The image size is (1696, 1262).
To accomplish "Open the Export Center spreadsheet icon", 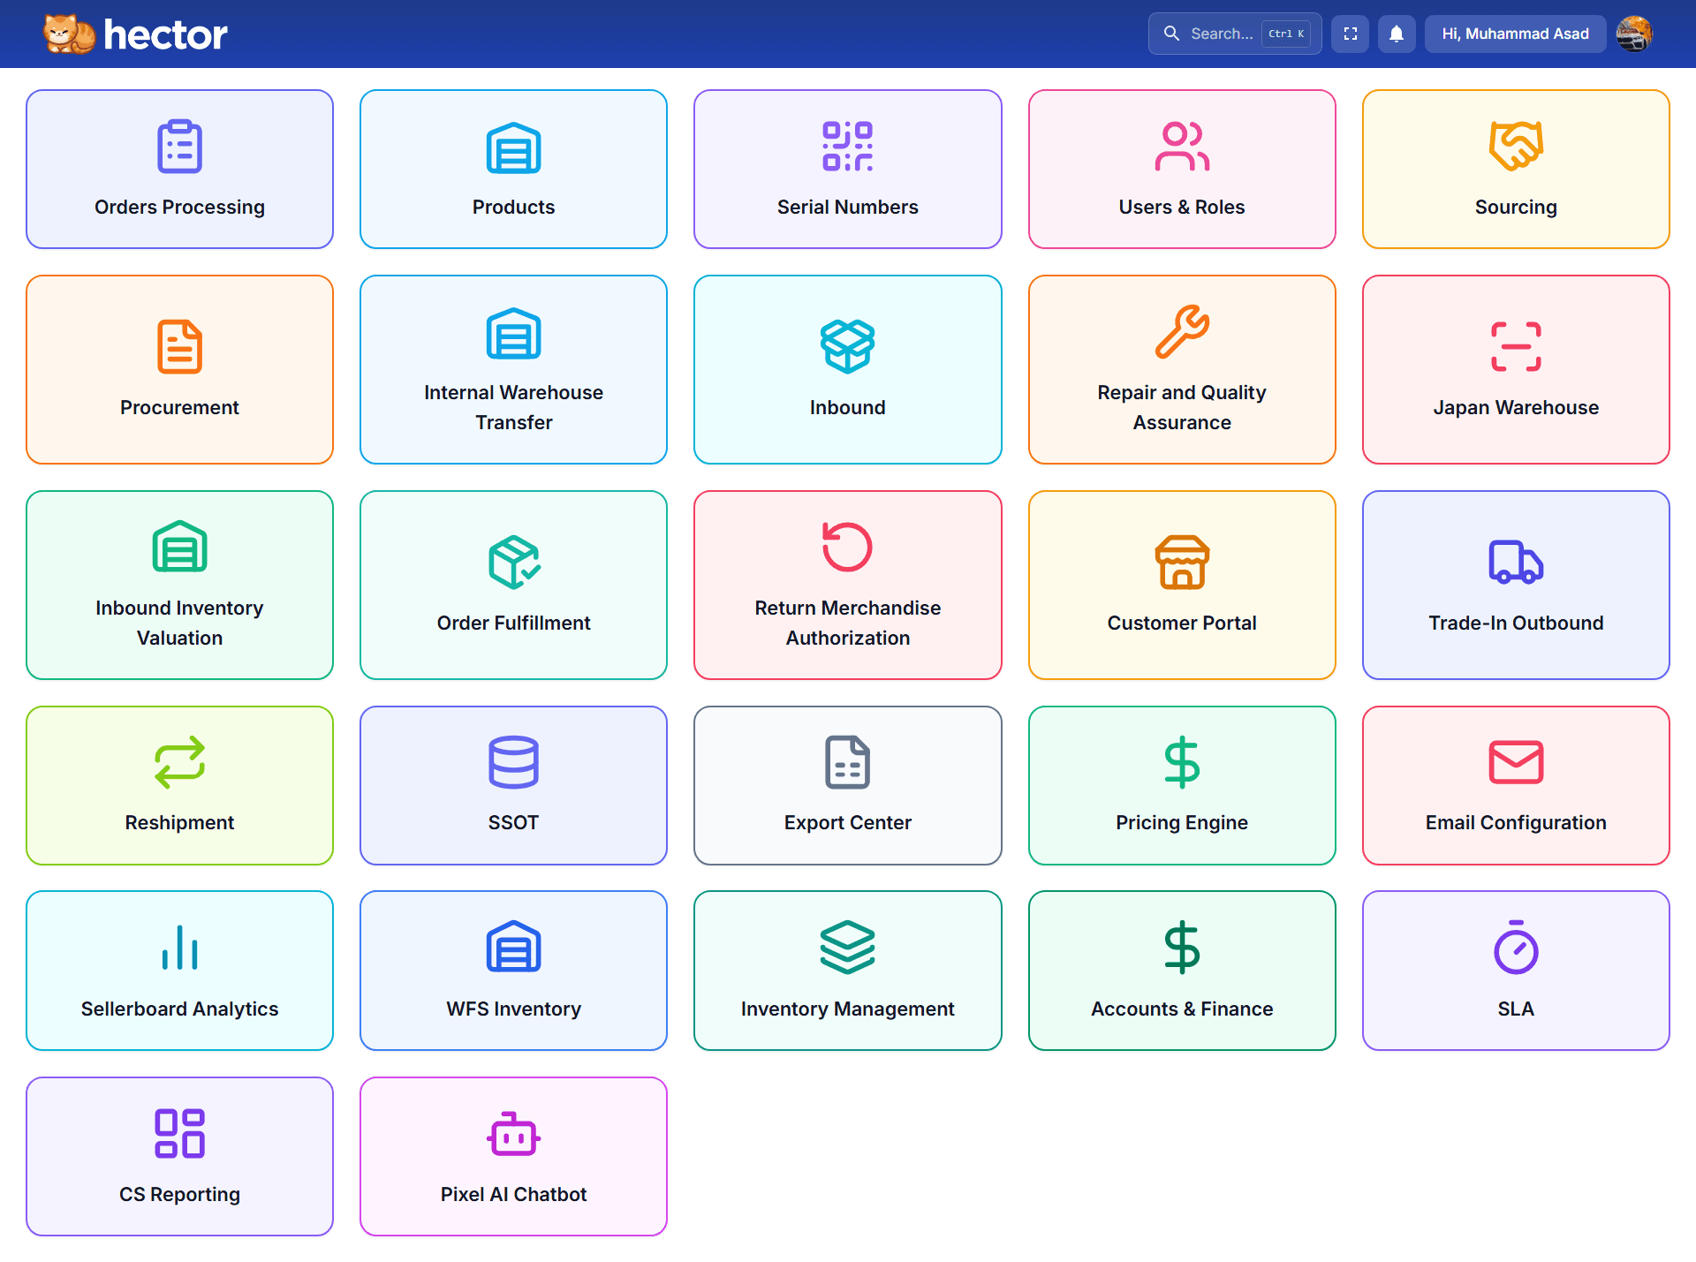I will point(847,762).
